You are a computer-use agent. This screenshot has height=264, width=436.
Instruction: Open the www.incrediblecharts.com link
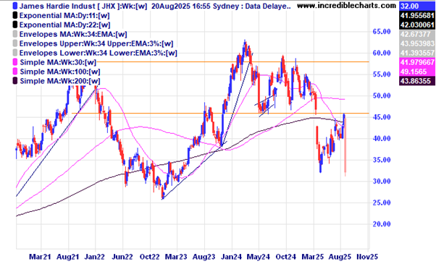point(346,5)
